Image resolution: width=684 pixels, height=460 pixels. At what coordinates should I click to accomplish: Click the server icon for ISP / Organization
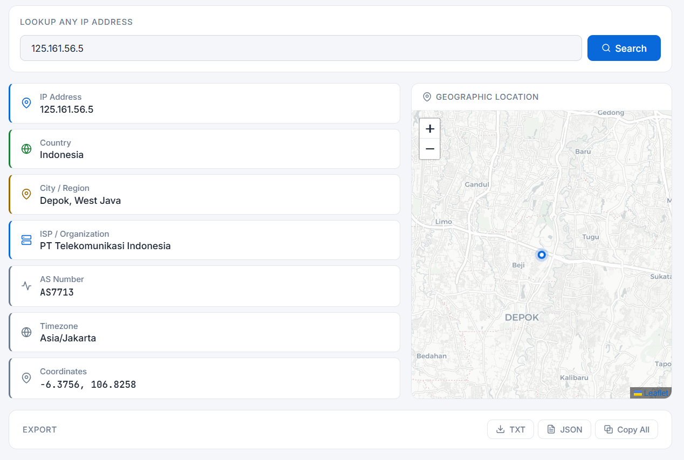point(26,240)
